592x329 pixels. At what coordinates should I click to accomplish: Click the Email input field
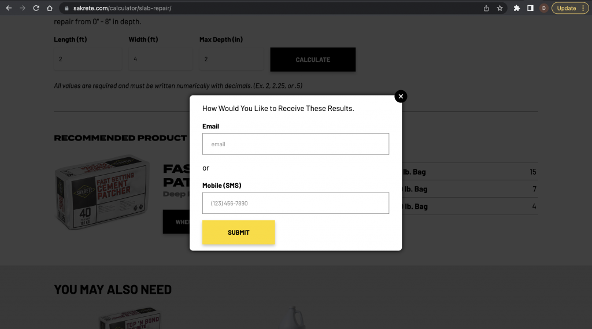pyautogui.click(x=295, y=144)
